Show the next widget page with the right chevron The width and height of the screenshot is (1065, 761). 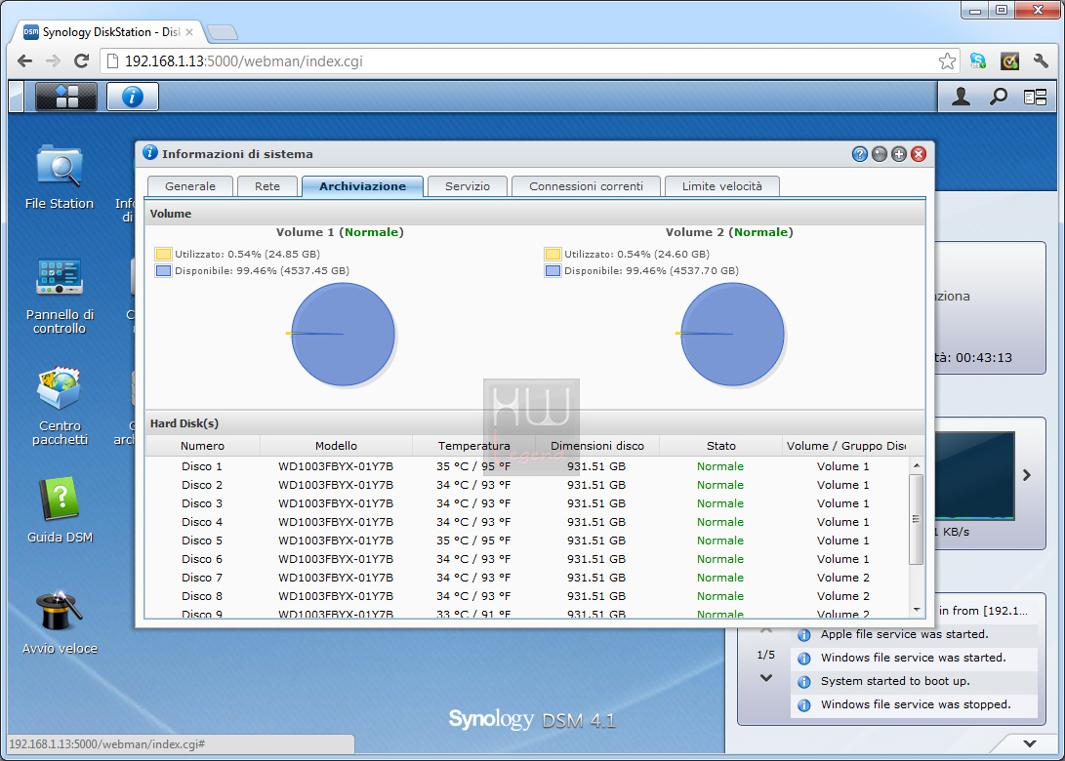pos(1027,475)
